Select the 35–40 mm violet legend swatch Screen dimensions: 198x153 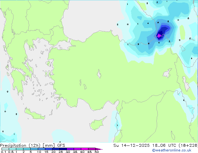pos(77,149)
